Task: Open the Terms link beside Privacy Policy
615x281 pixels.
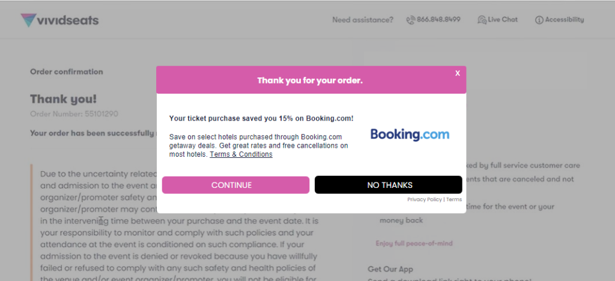Action: coord(454,199)
